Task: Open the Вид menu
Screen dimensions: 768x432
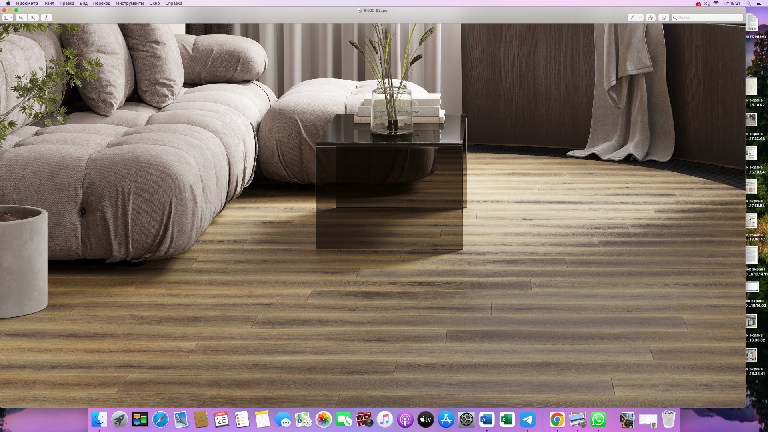Action: coord(83,3)
